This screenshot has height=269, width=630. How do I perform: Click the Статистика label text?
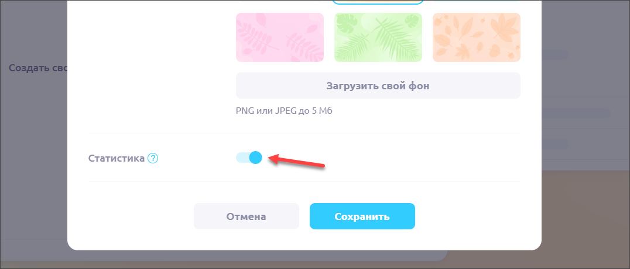pos(117,159)
